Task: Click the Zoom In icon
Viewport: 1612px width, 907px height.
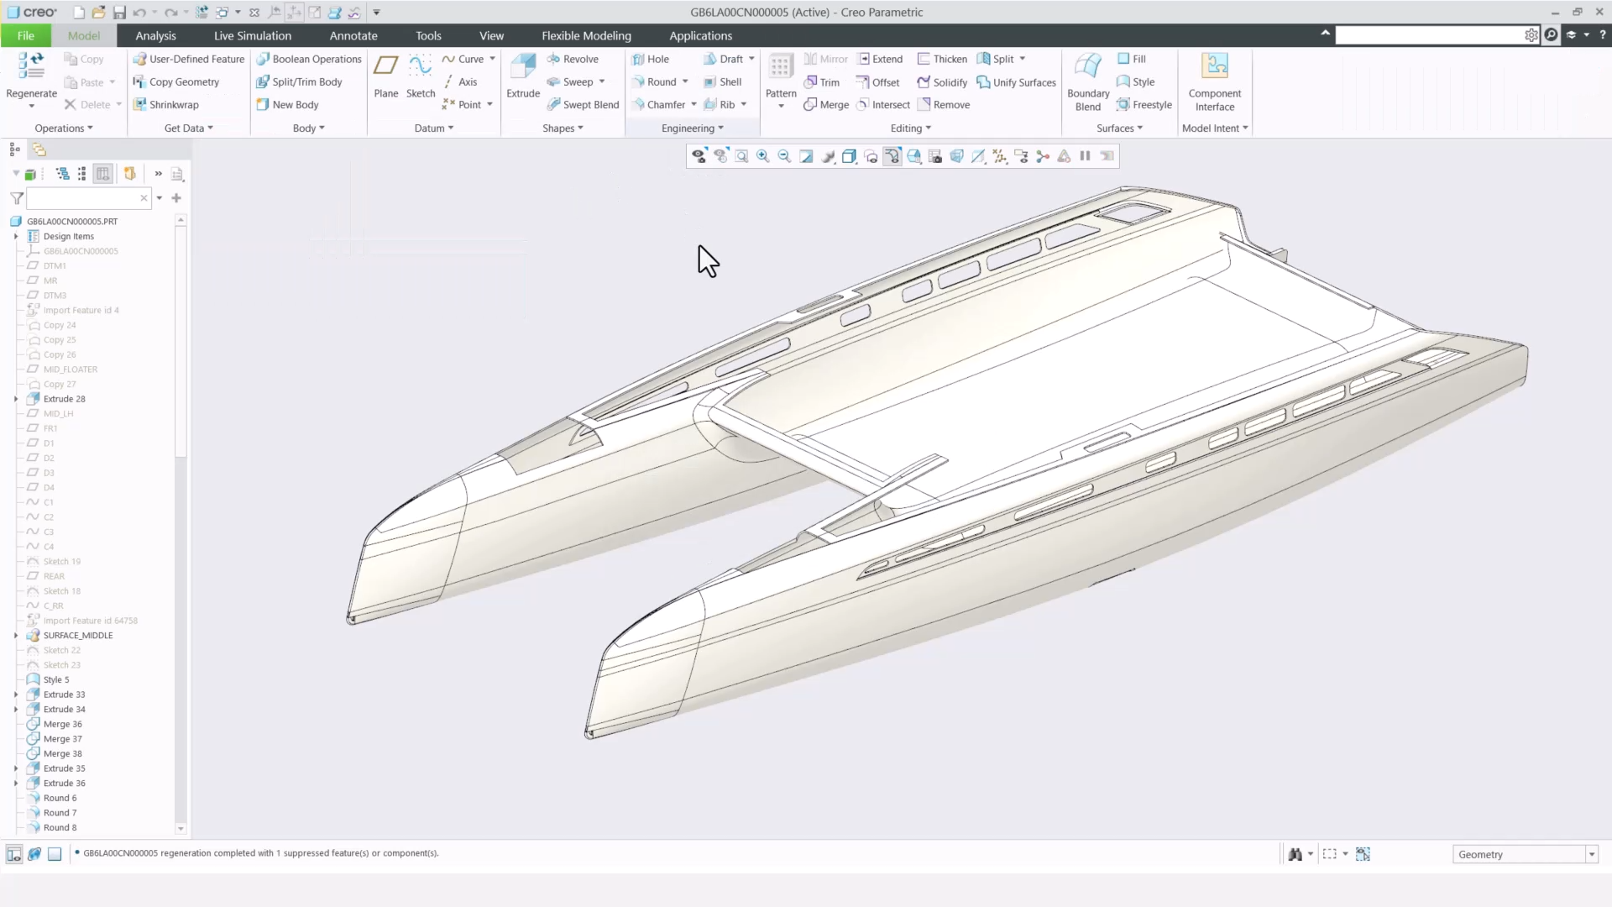Action: 762,156
